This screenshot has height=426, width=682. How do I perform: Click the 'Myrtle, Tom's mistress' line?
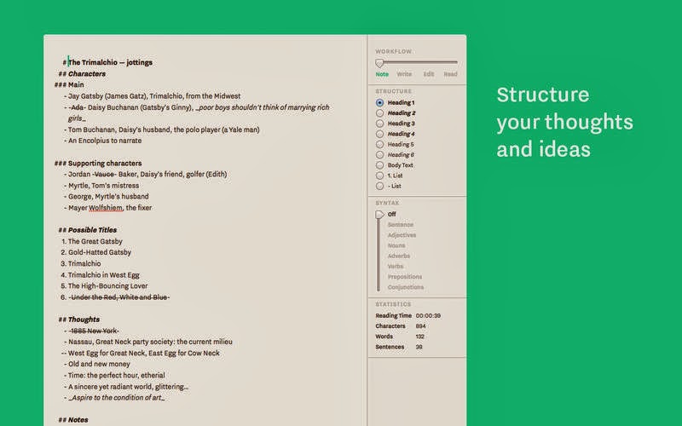(x=101, y=186)
